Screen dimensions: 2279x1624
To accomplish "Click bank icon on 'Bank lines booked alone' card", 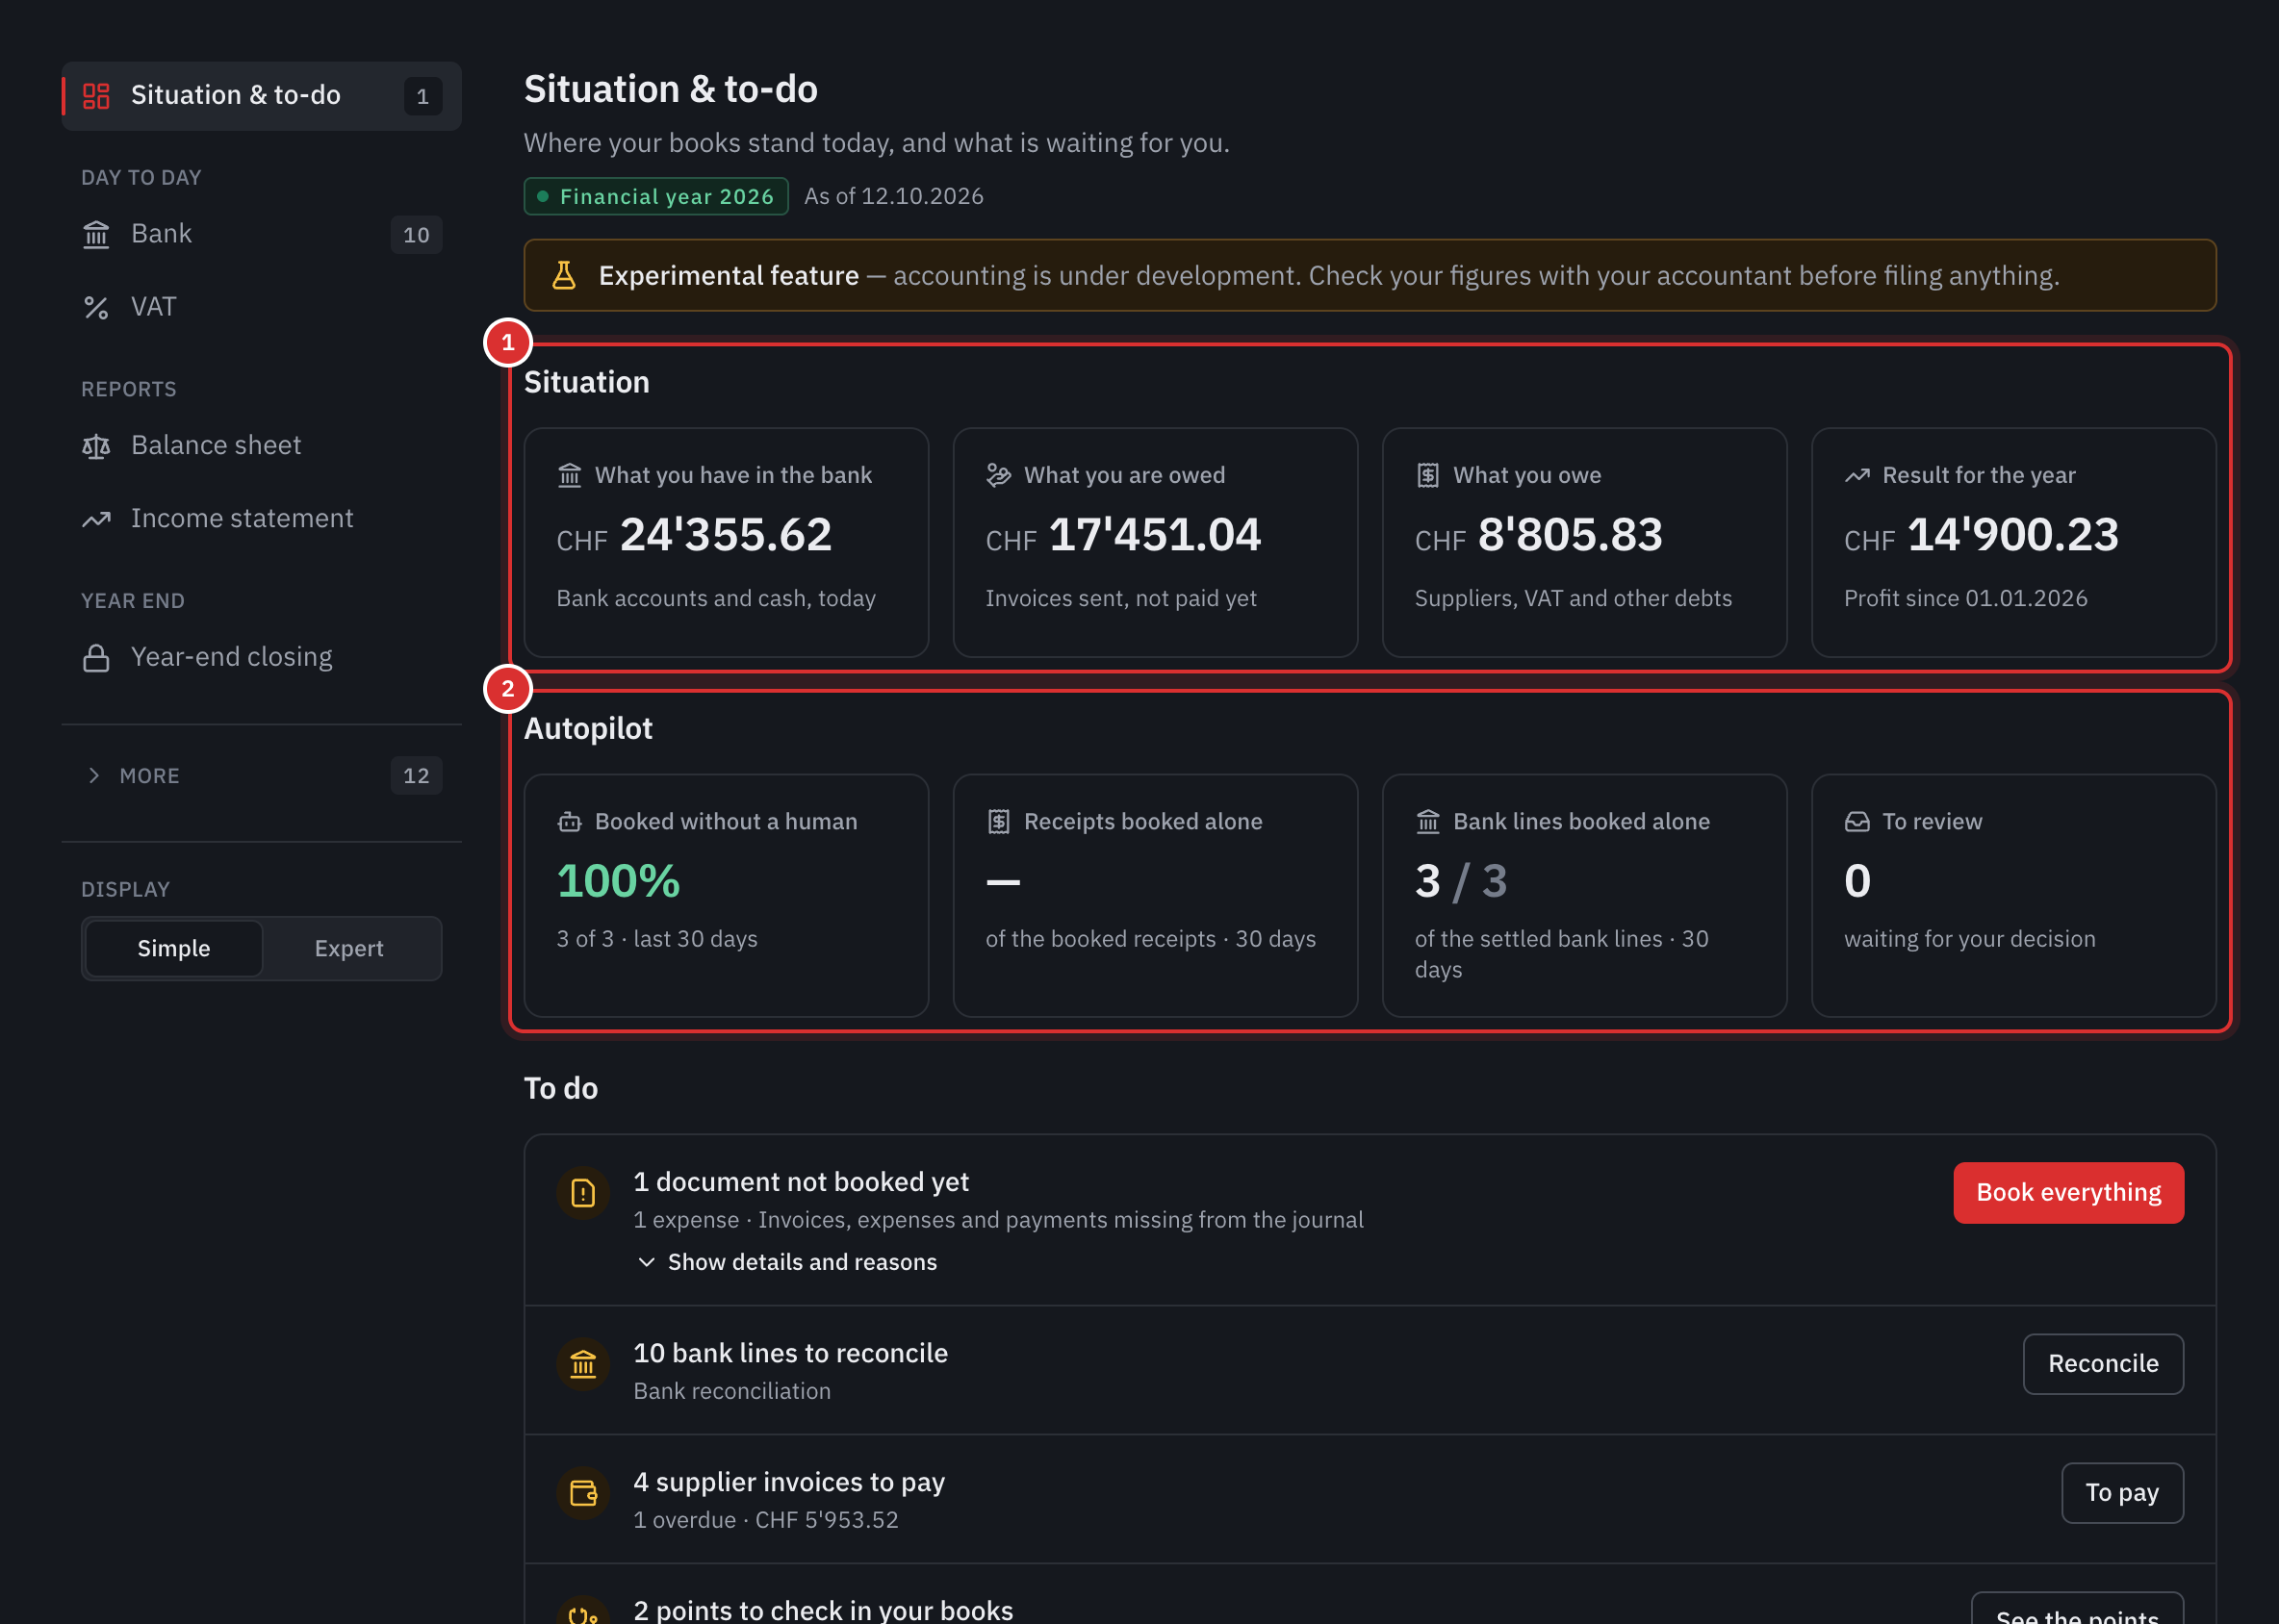I will tap(1427, 822).
